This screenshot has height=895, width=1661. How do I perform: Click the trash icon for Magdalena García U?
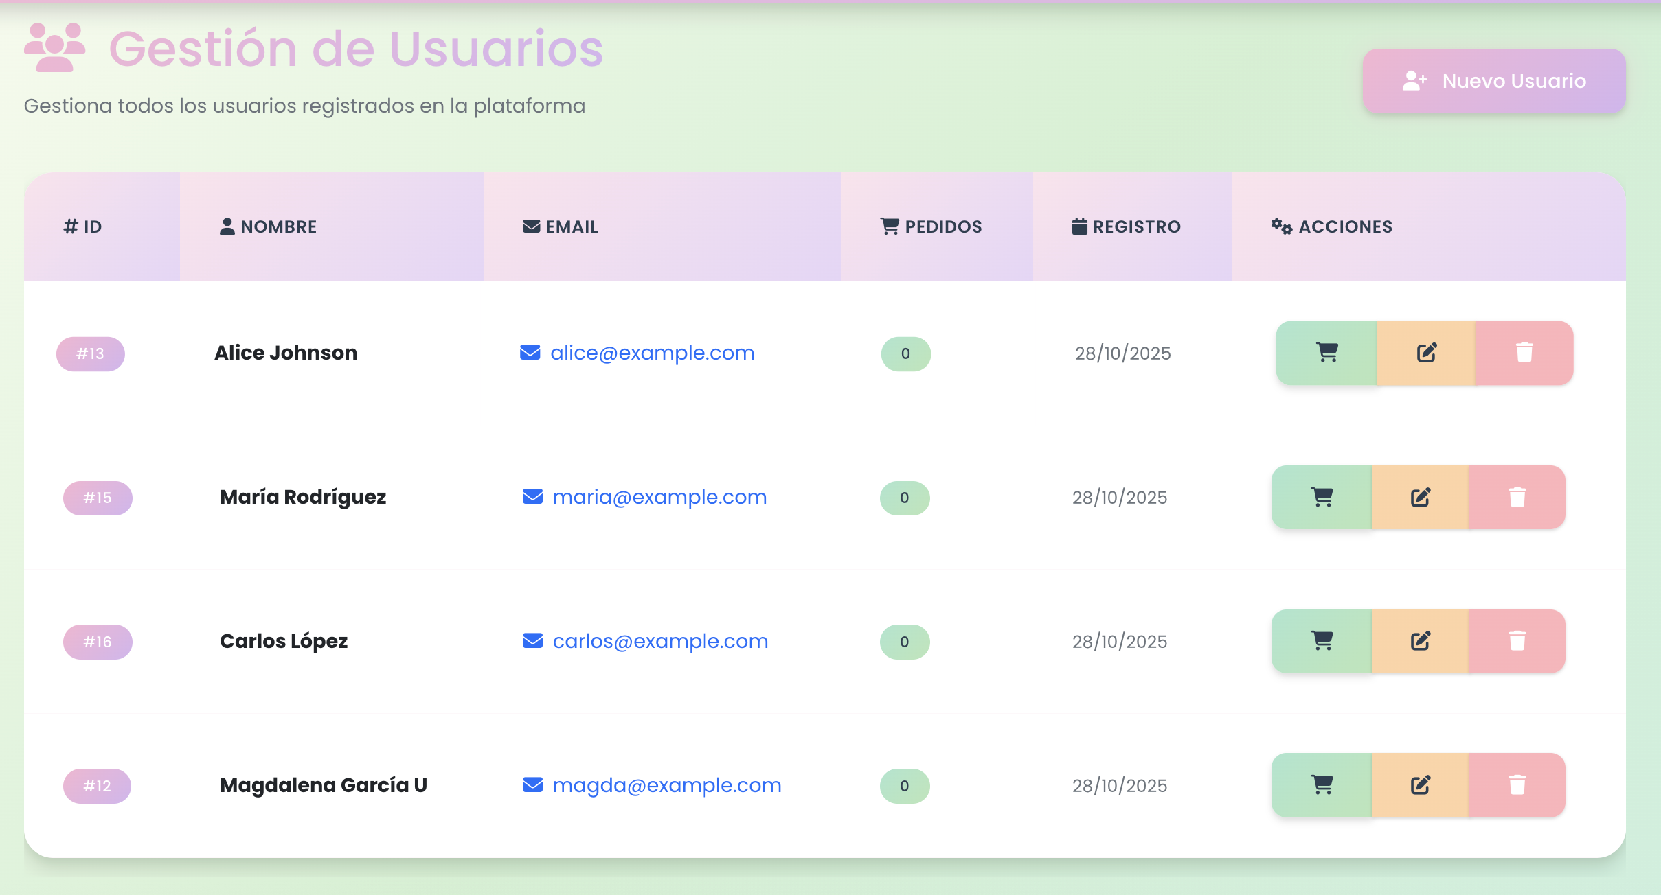(1517, 784)
